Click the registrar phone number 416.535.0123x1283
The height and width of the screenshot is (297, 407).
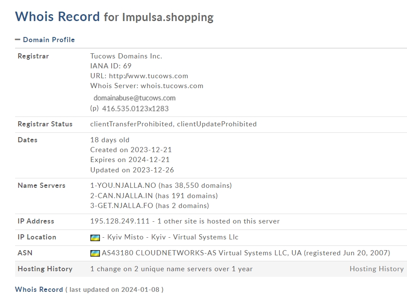[135, 108]
